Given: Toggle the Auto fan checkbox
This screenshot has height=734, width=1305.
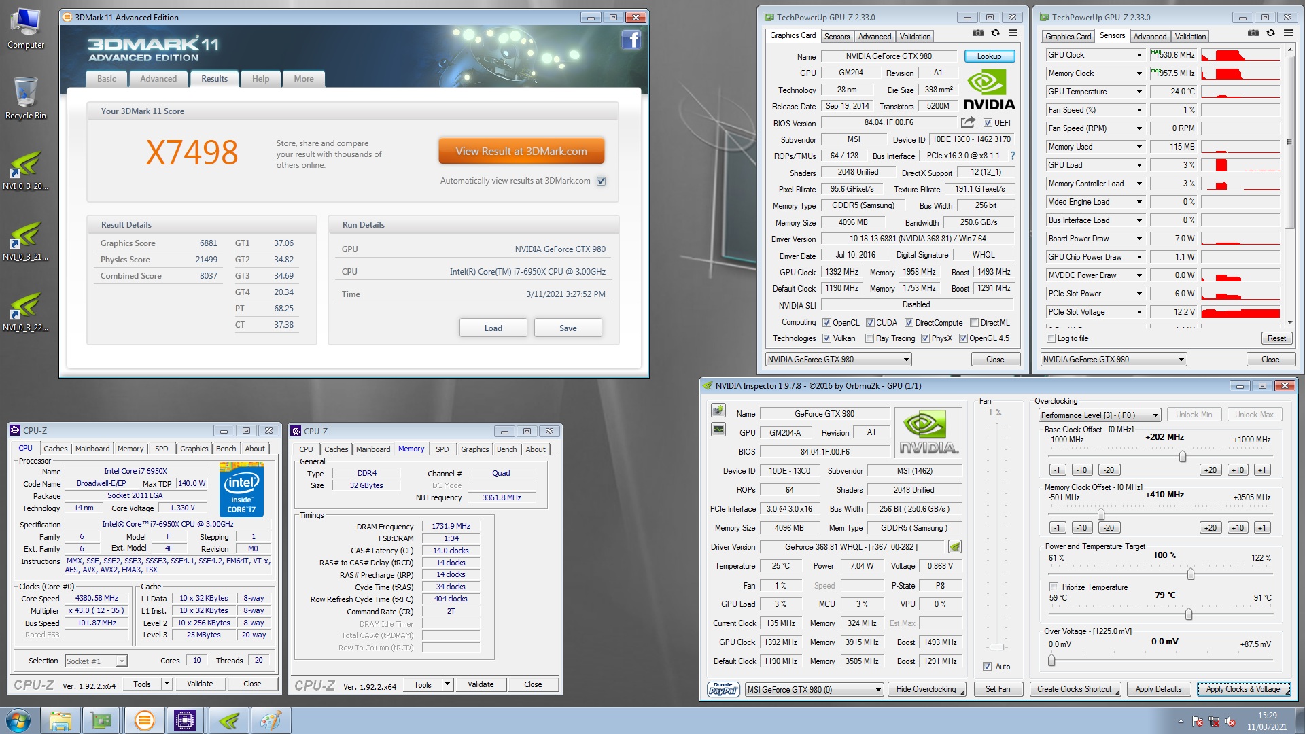Looking at the screenshot, I should [x=987, y=667].
